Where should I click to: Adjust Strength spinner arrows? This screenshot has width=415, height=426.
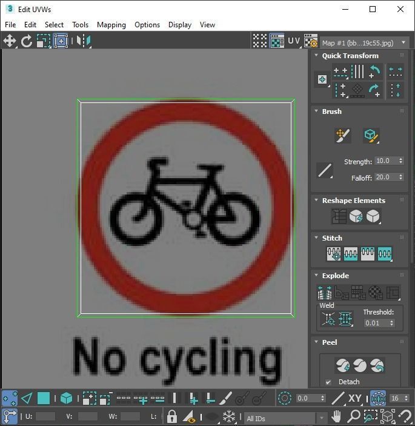point(401,161)
